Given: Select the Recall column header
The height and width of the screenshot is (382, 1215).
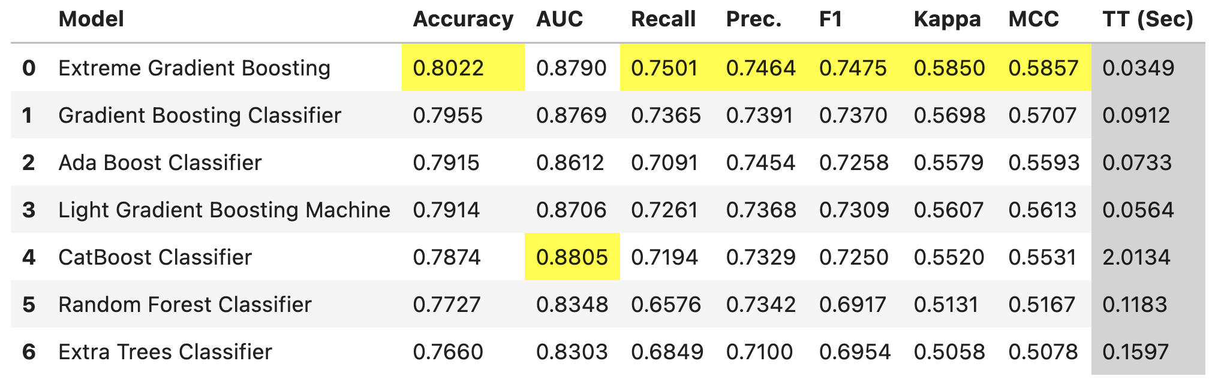Looking at the screenshot, I should click(663, 19).
